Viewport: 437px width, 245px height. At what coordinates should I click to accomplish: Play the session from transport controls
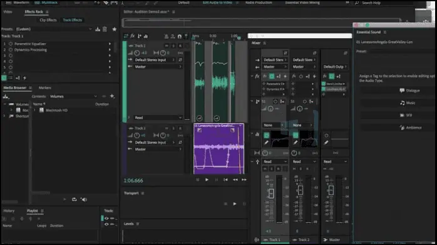pyautogui.click(x=235, y=204)
